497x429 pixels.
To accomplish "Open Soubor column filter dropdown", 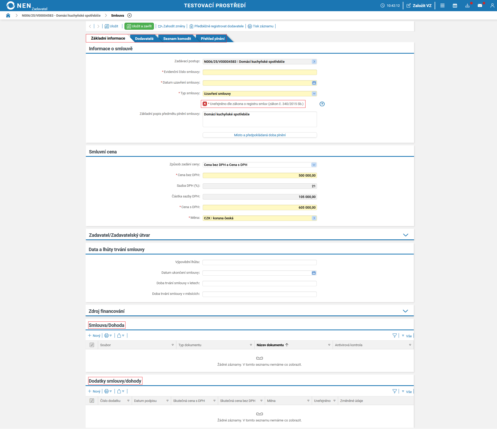I will 173,345.
